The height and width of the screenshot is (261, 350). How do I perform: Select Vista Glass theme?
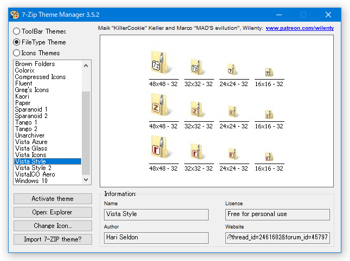[x=48, y=148]
